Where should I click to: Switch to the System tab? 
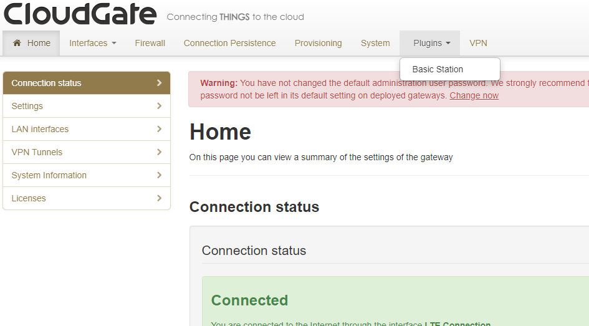click(375, 43)
